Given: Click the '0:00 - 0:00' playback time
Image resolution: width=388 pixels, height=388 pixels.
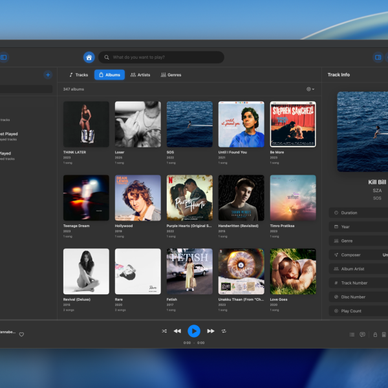Looking at the screenshot, I should coord(194,343).
